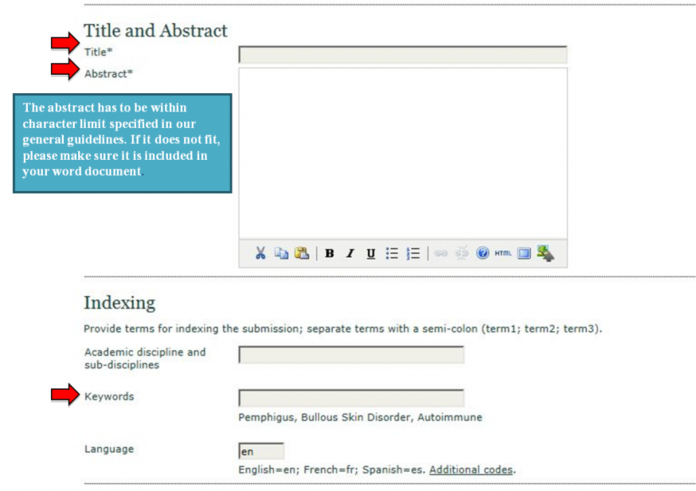This screenshot has width=696, height=491.
Task: Toggle underline formatting
Action: click(370, 254)
